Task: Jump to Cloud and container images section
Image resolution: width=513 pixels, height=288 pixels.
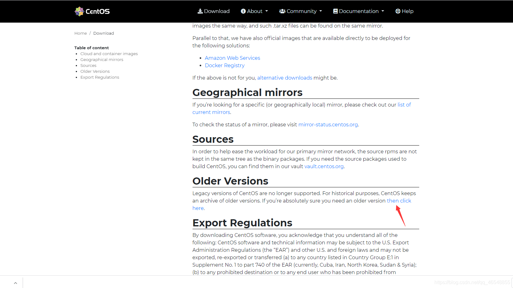Action: tap(109, 54)
